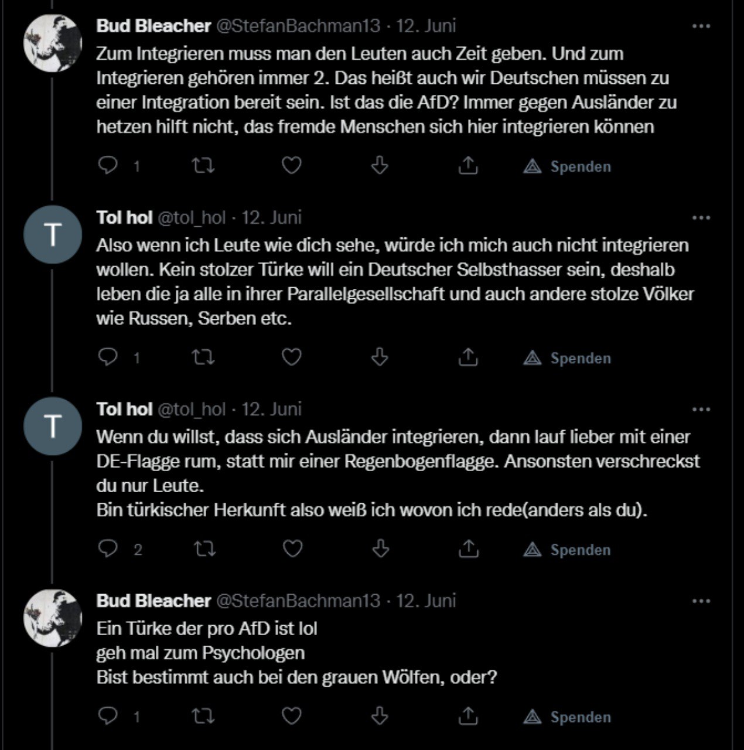Like Bud Bleacher's 'grauen Wölfen' tweet
Viewport: 744px width, 750px height.
(x=292, y=717)
